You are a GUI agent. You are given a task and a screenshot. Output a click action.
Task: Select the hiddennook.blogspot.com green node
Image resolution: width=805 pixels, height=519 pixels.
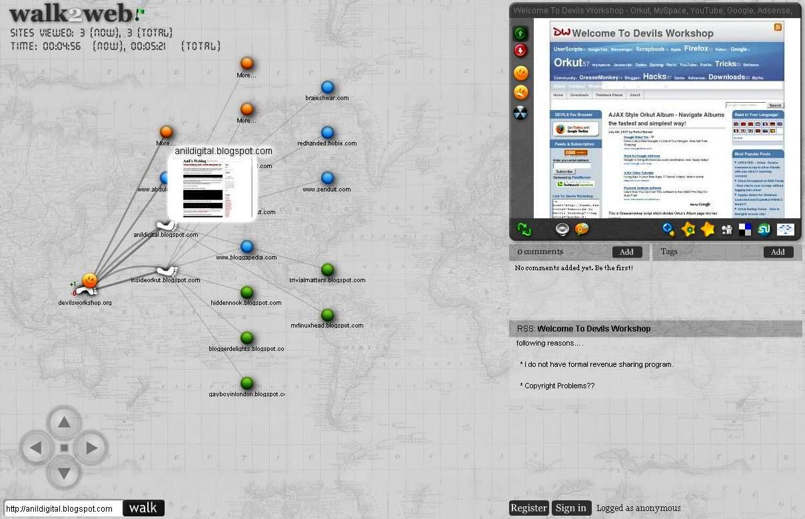247,292
